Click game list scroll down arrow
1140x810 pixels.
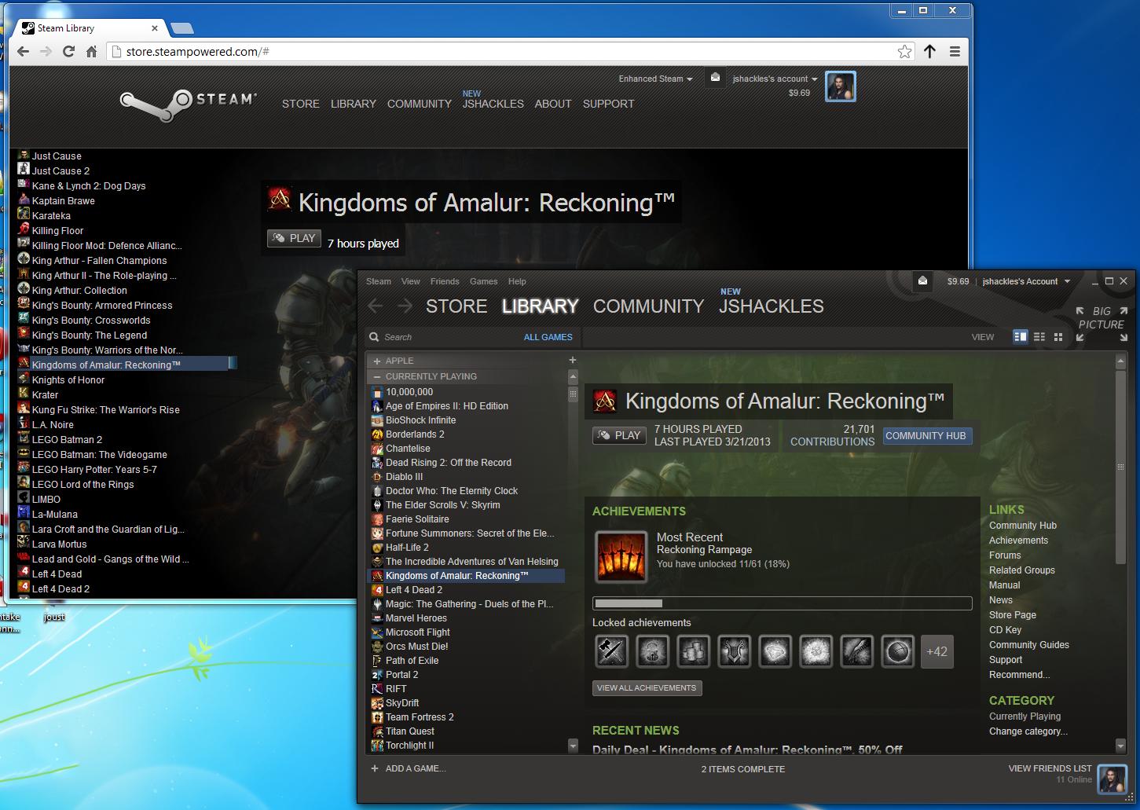click(573, 745)
